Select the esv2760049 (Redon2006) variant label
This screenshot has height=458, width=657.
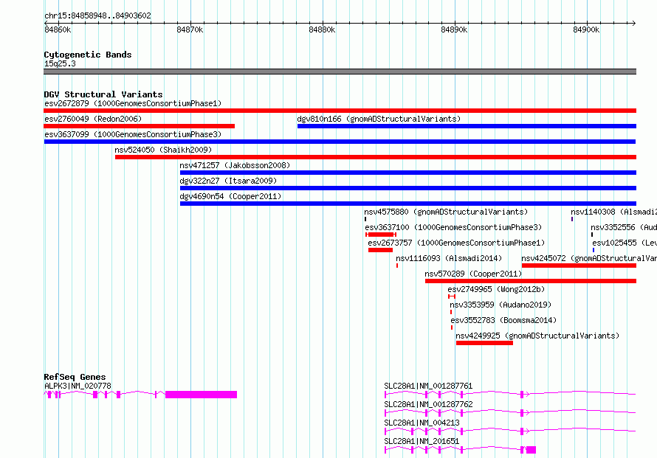tap(93, 119)
